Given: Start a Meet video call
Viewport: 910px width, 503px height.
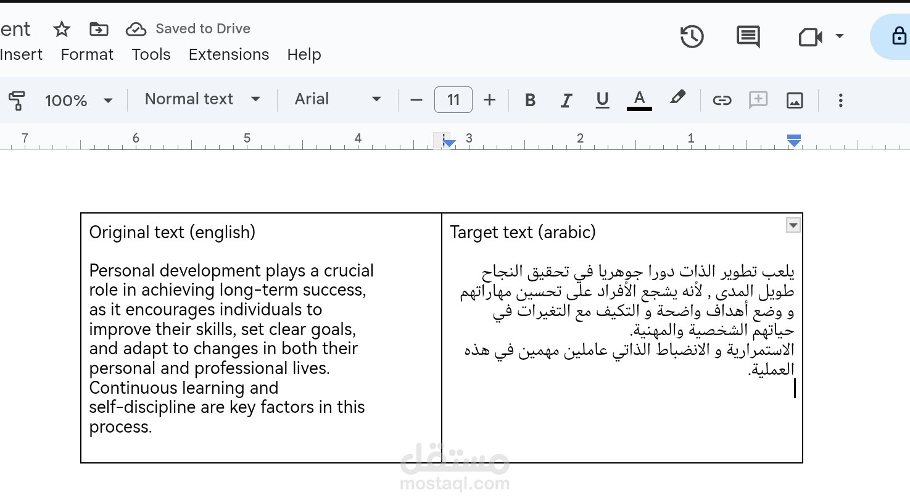Looking at the screenshot, I should 809,36.
